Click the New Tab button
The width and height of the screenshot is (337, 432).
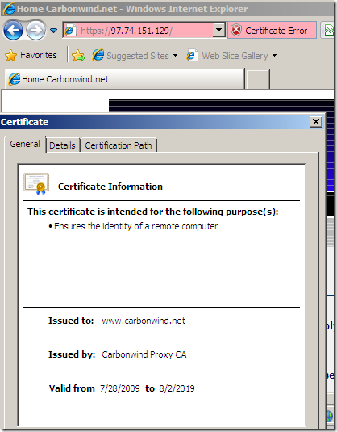point(258,79)
